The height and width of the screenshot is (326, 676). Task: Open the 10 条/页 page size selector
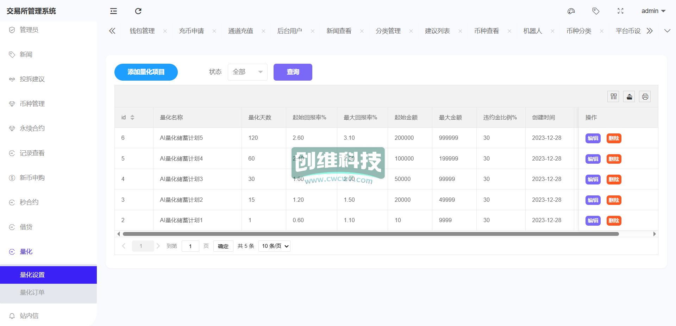[x=274, y=246]
